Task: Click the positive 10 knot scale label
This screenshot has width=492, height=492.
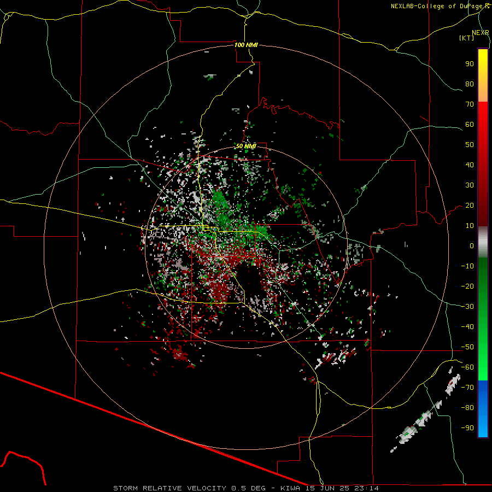Action: 470,226
